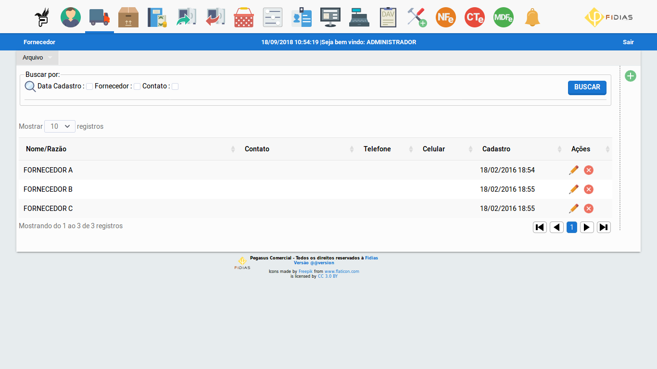Sort table by Nome/Razão column
Viewport: 657px width, 369px height.
(x=46, y=149)
